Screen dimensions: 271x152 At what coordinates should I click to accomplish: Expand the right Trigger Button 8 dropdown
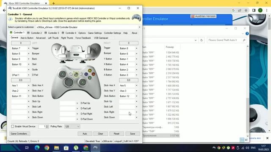pos(136,49)
